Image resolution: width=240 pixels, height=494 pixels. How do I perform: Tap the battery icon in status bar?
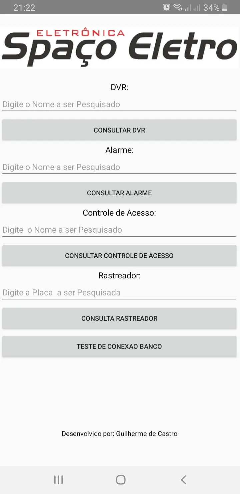coord(224,7)
